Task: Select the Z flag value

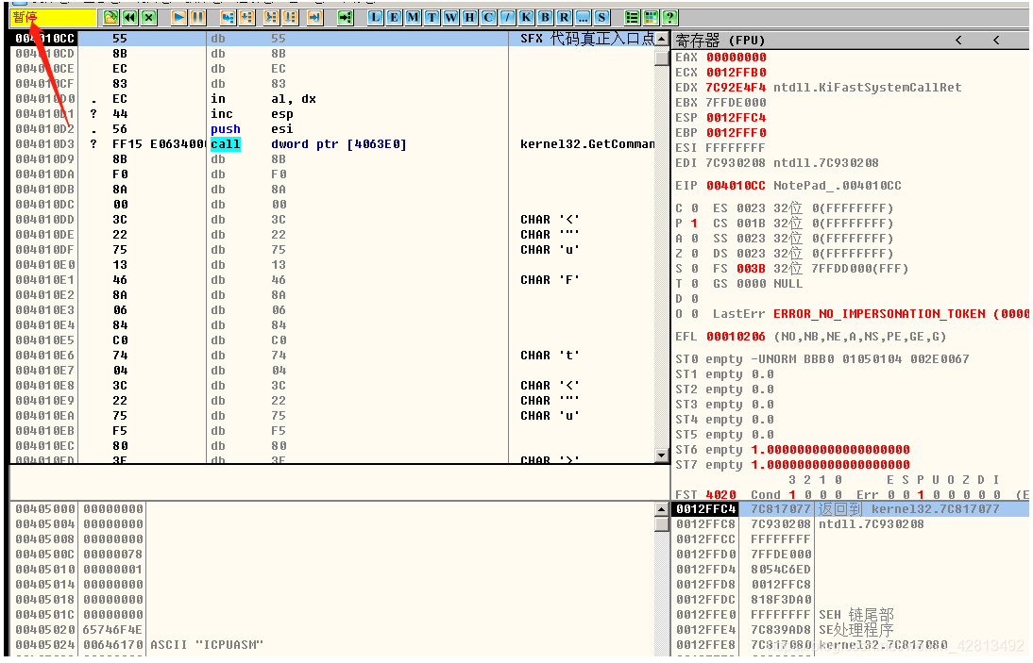Action: [x=694, y=254]
